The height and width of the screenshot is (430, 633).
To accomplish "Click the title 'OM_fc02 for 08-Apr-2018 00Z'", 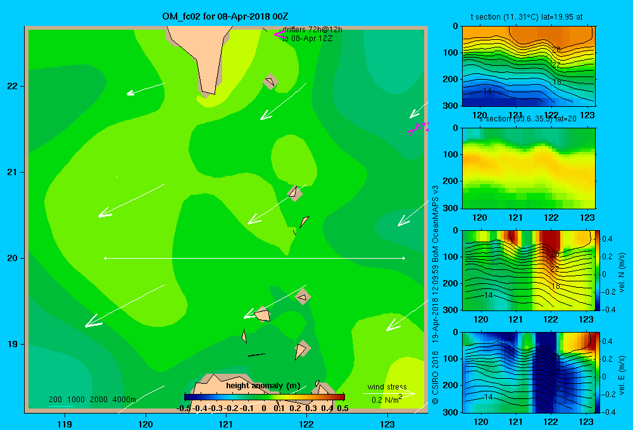I will (x=225, y=16).
